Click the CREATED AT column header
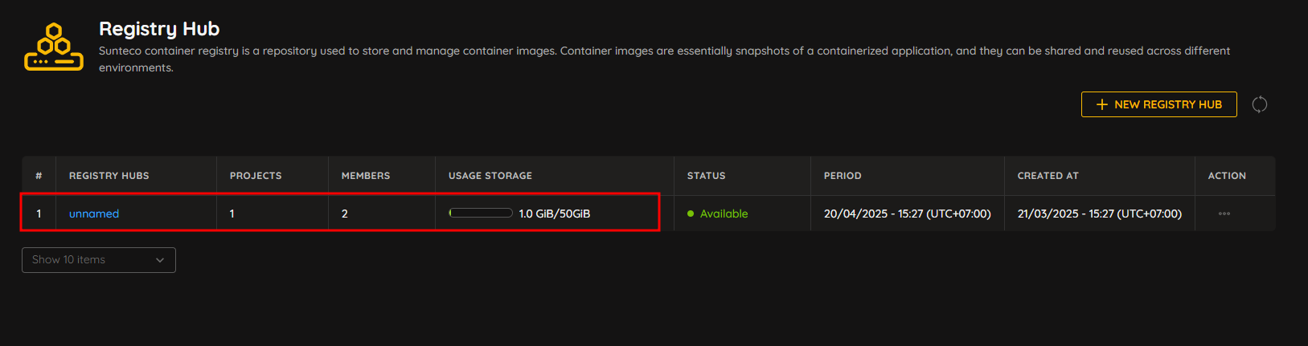Viewport: 1308px width, 346px height. tap(1048, 176)
